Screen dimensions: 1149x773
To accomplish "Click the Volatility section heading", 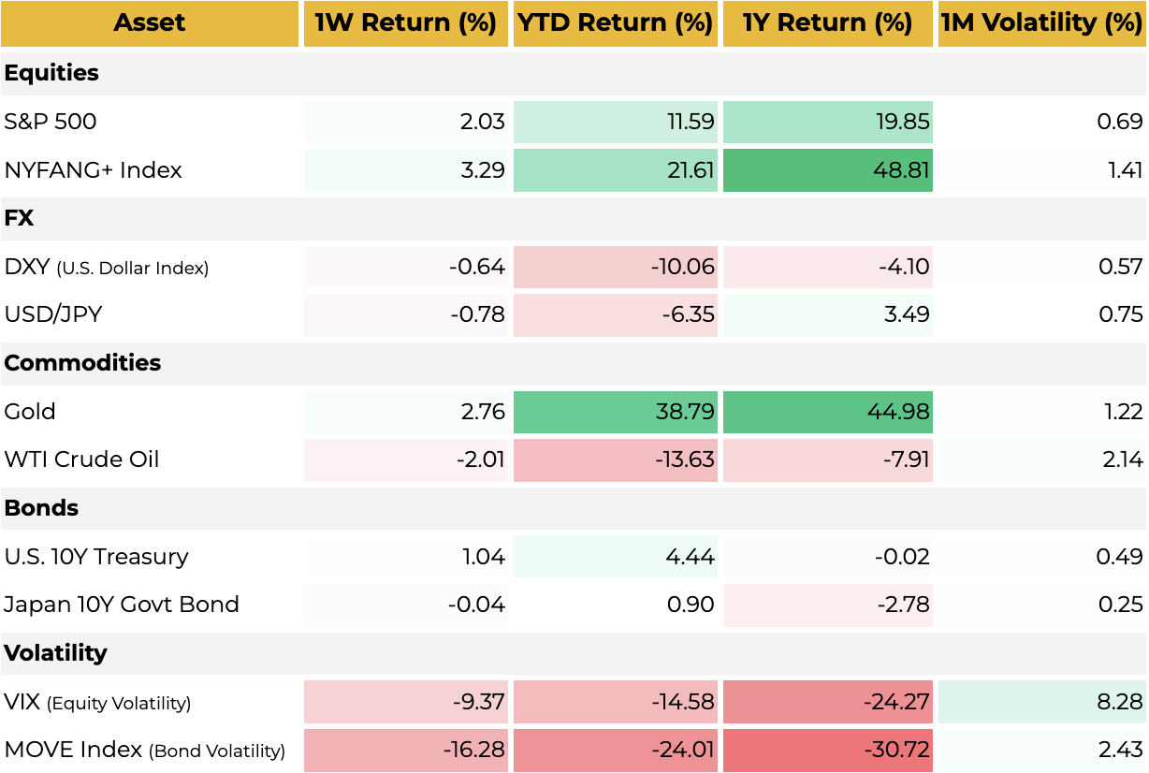I will [56, 653].
